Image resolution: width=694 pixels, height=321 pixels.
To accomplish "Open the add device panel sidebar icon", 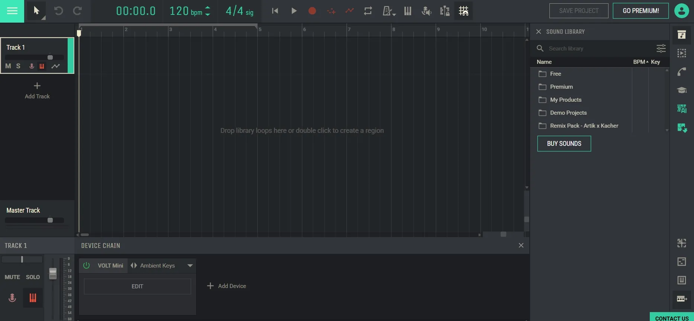I will (682, 299).
